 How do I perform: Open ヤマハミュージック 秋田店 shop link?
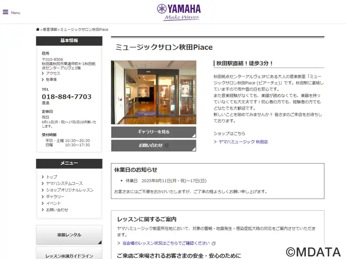[x=243, y=142]
